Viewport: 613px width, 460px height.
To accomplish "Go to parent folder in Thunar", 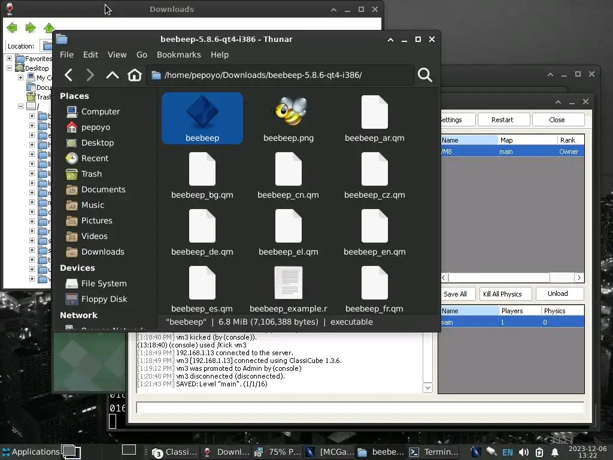I will [112, 75].
